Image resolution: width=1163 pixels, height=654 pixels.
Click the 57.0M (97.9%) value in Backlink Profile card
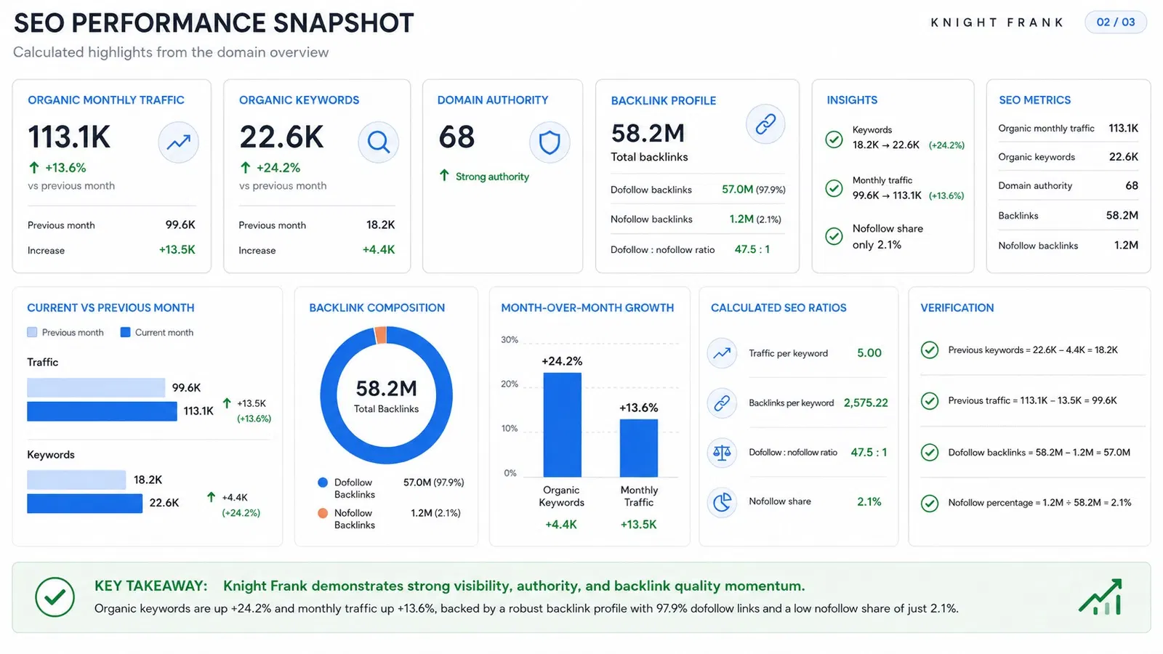coord(754,190)
